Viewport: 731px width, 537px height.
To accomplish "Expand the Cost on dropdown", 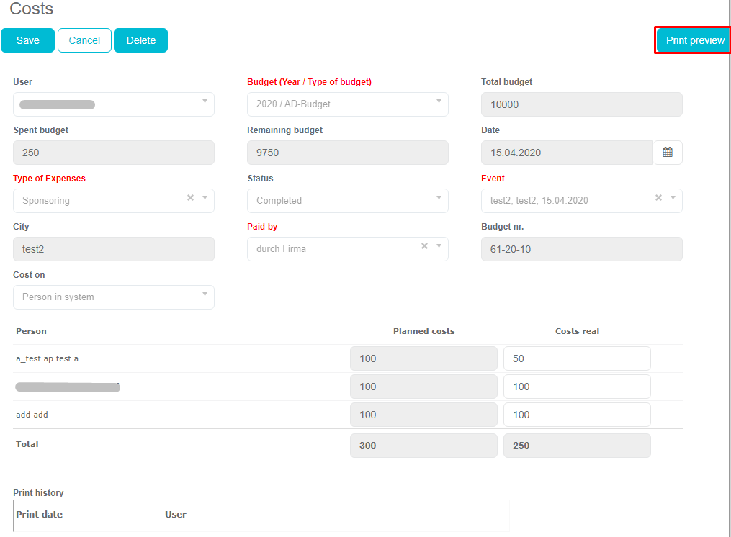I will (x=205, y=294).
